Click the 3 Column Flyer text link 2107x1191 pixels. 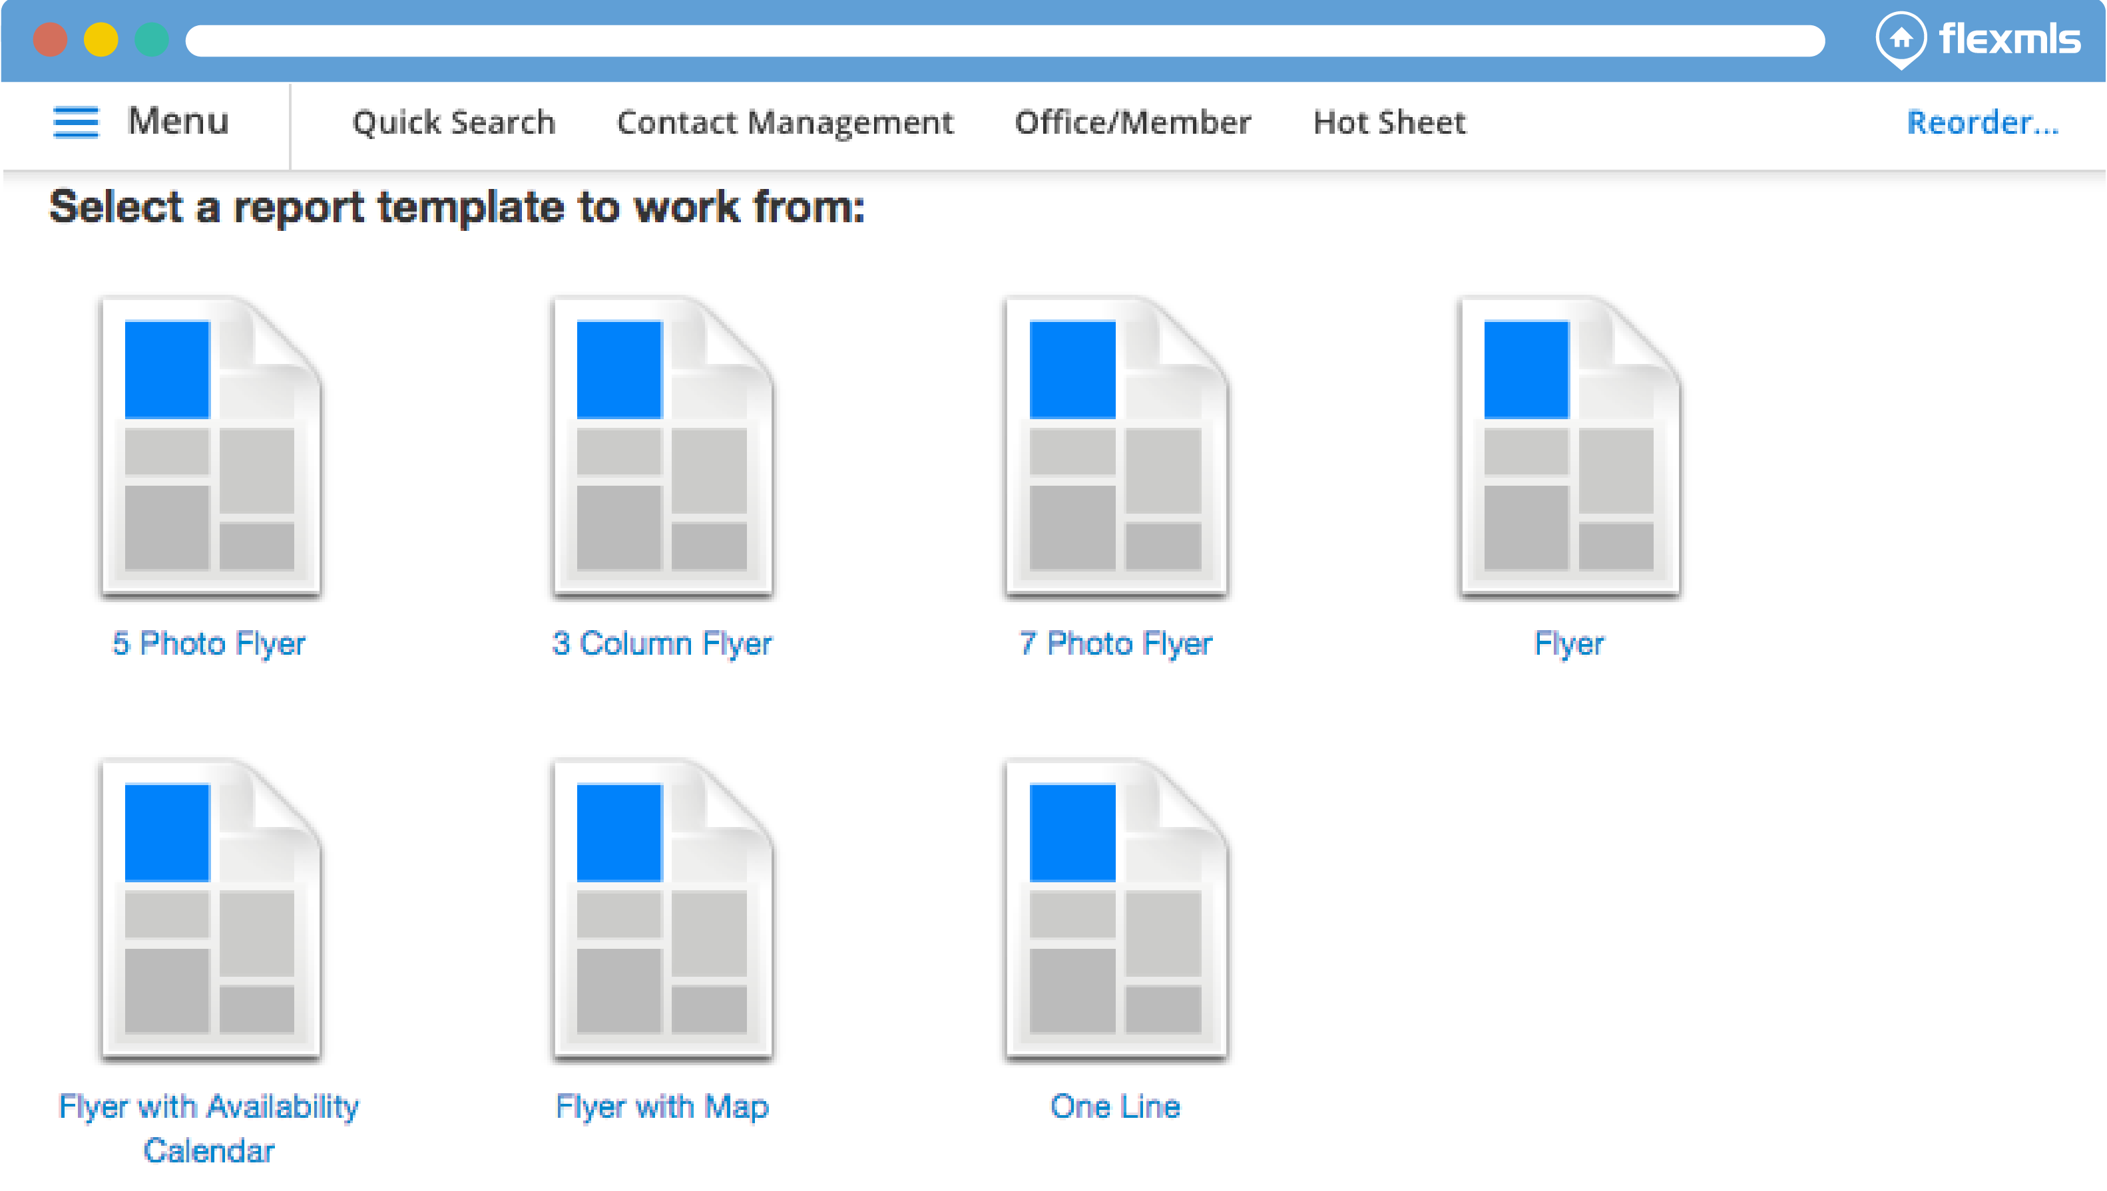661,644
